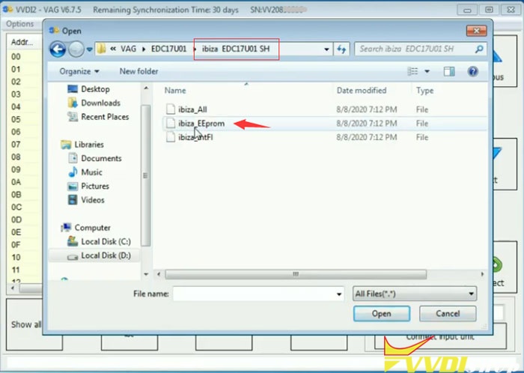This screenshot has width=524, height=373.
Task: Change view using the view icon
Action: click(x=412, y=71)
